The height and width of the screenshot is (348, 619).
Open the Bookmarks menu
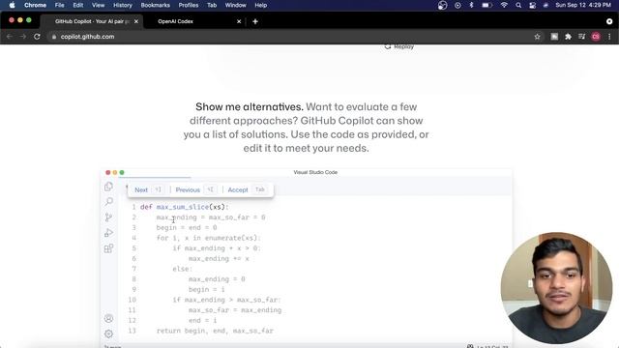pyautogui.click(x=156, y=5)
